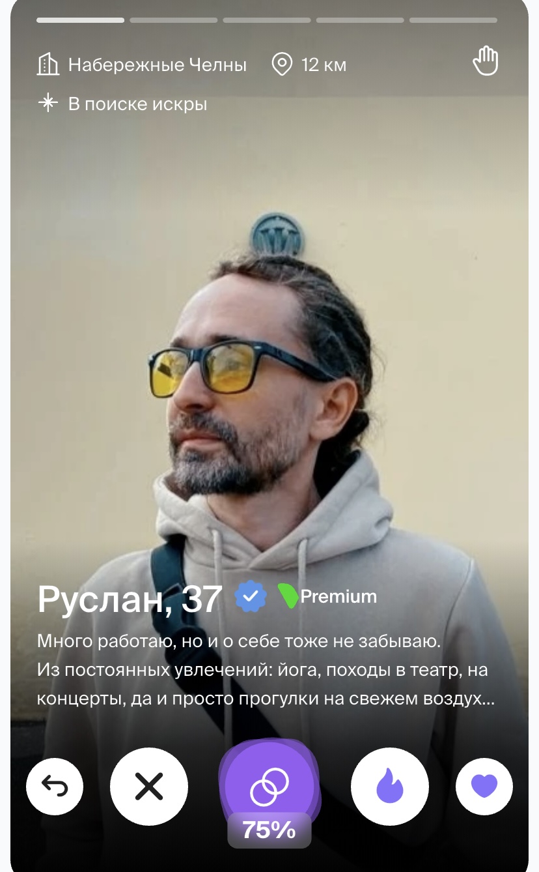Viewport: 539px width, 872px height.
Task: Like the profile with the heart button
Action: 484,787
